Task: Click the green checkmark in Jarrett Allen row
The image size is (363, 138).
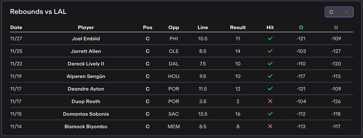Action: point(270,51)
